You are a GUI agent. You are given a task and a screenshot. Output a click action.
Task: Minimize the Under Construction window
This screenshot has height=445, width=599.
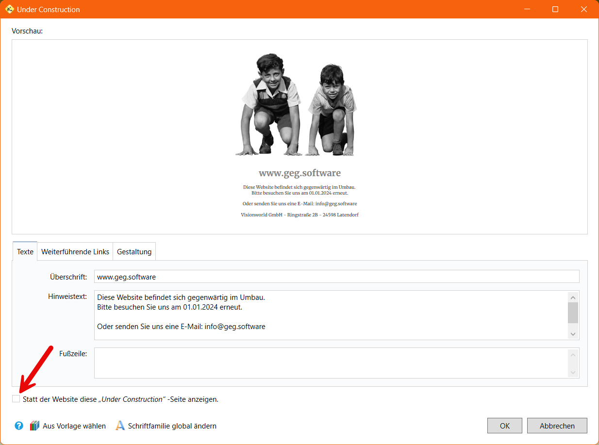tap(527, 9)
